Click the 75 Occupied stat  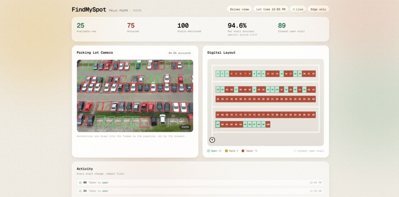click(133, 28)
